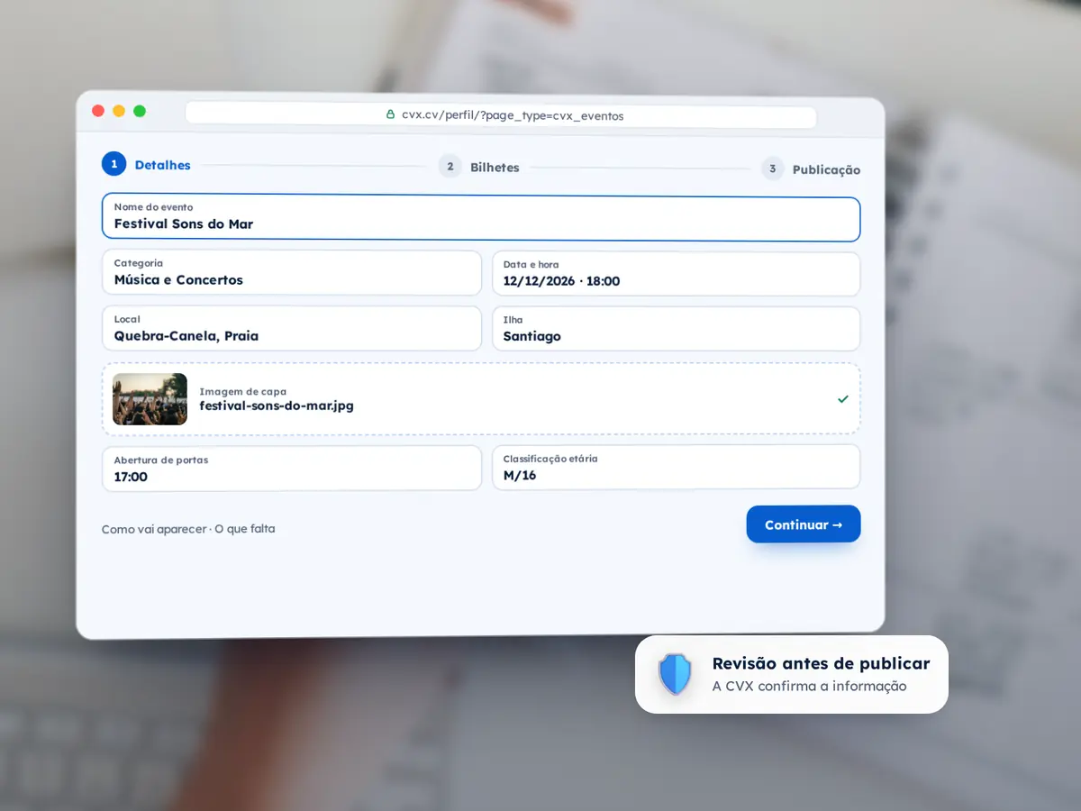This screenshot has height=811, width=1081.
Task: Click the file name festival-sons-do-mar.jpg
Action: point(277,405)
